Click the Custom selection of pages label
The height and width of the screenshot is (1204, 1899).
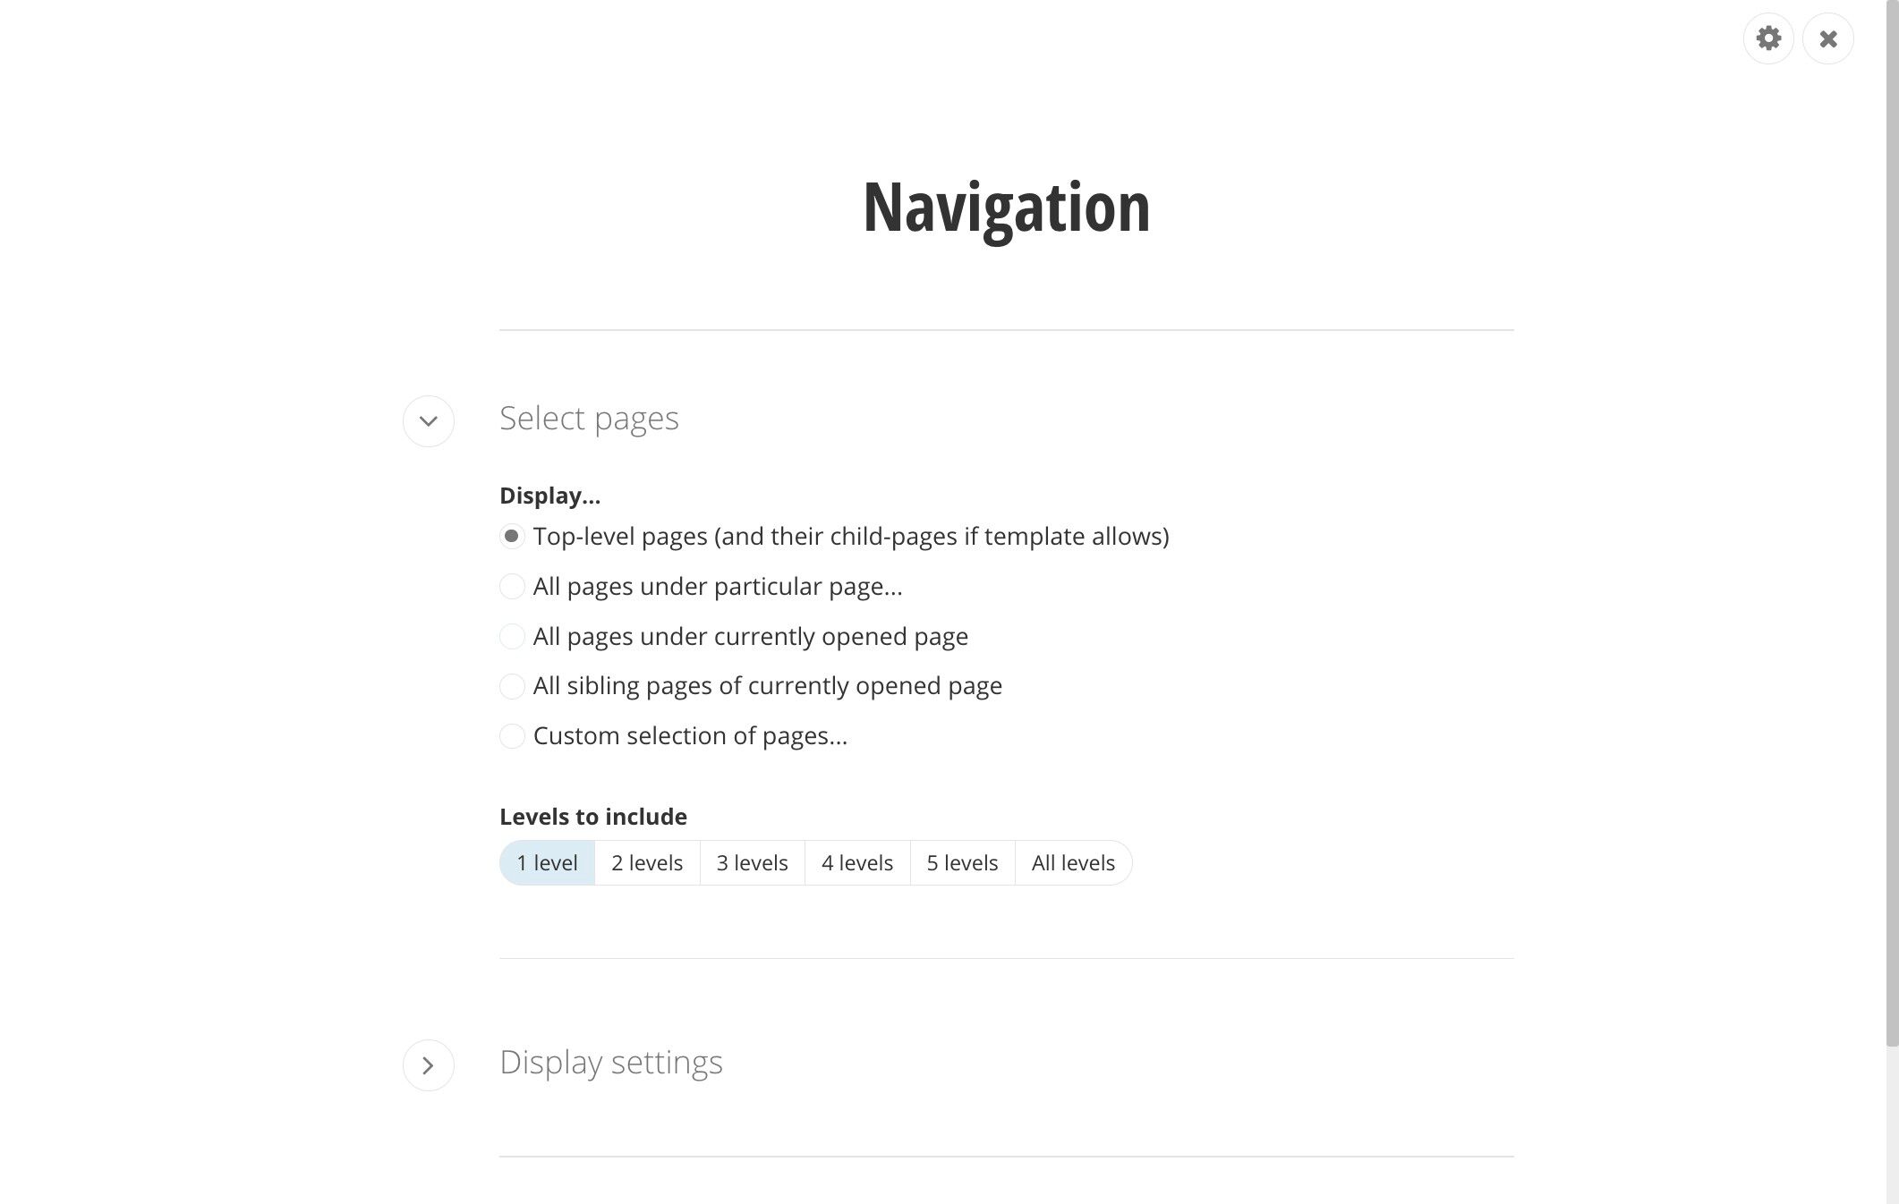[690, 736]
